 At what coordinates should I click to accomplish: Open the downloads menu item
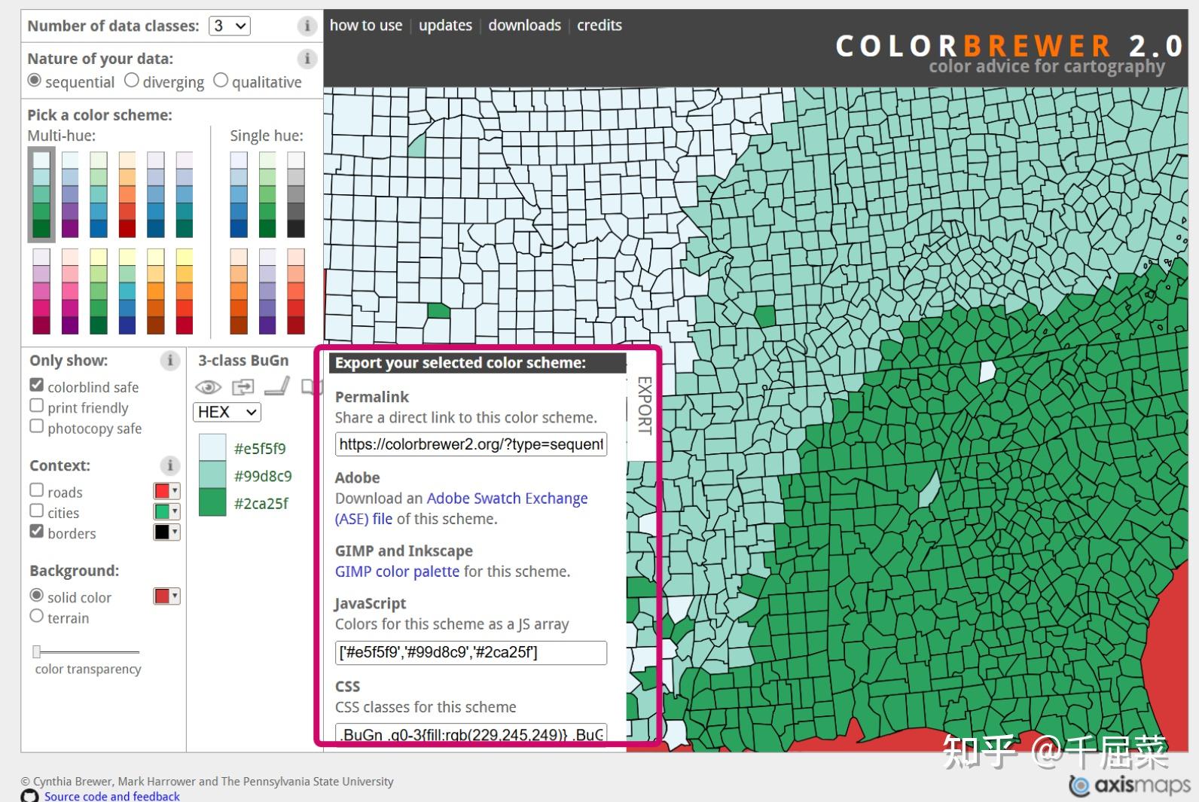[x=524, y=25]
